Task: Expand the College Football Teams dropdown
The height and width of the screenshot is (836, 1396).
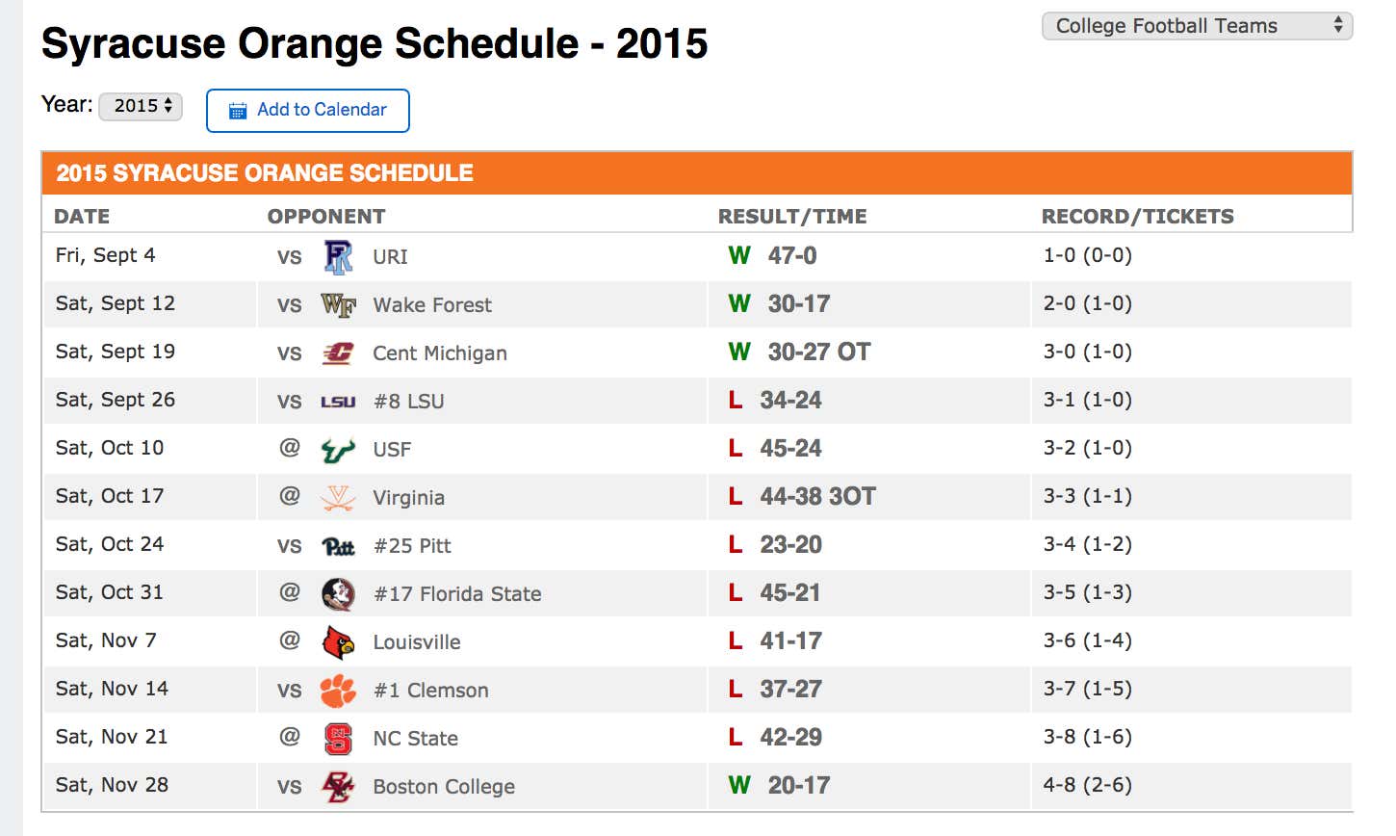Action: click(1197, 26)
